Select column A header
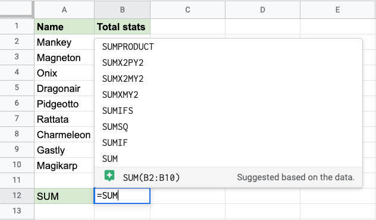Screen dimensions: 376x220 pos(64,10)
